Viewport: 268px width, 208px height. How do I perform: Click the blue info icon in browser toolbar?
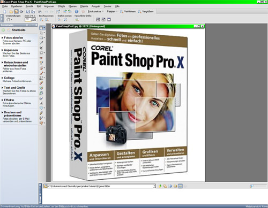click(170, 186)
